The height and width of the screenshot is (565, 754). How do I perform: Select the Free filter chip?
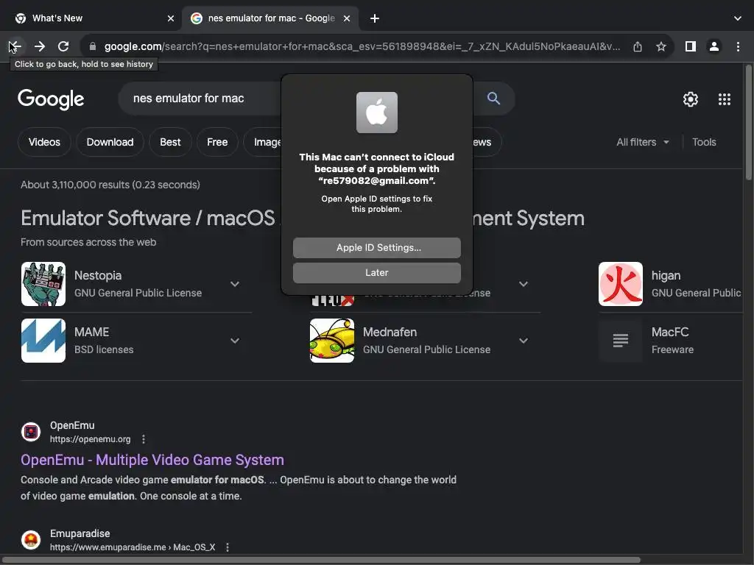tap(217, 142)
